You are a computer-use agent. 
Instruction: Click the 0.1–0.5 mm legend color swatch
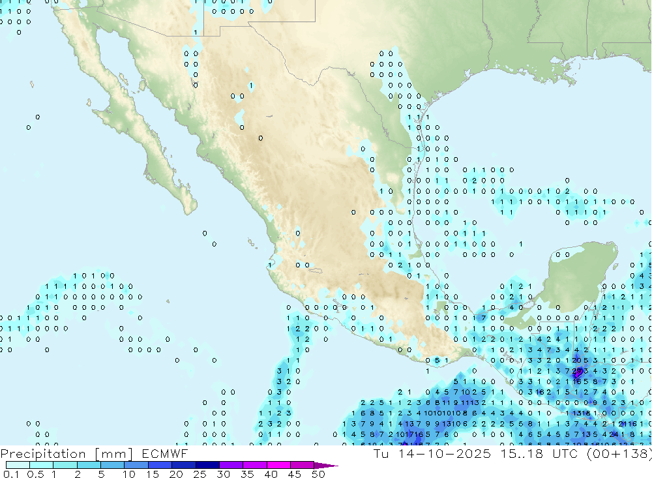(18, 465)
